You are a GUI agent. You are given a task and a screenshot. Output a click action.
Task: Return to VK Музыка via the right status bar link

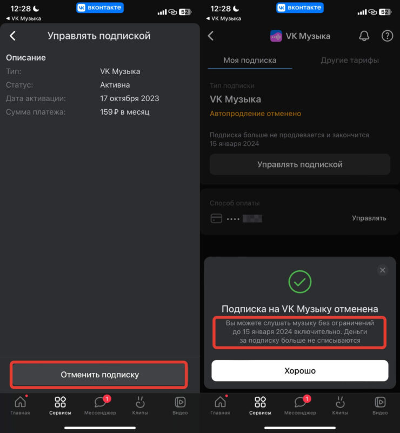(223, 18)
